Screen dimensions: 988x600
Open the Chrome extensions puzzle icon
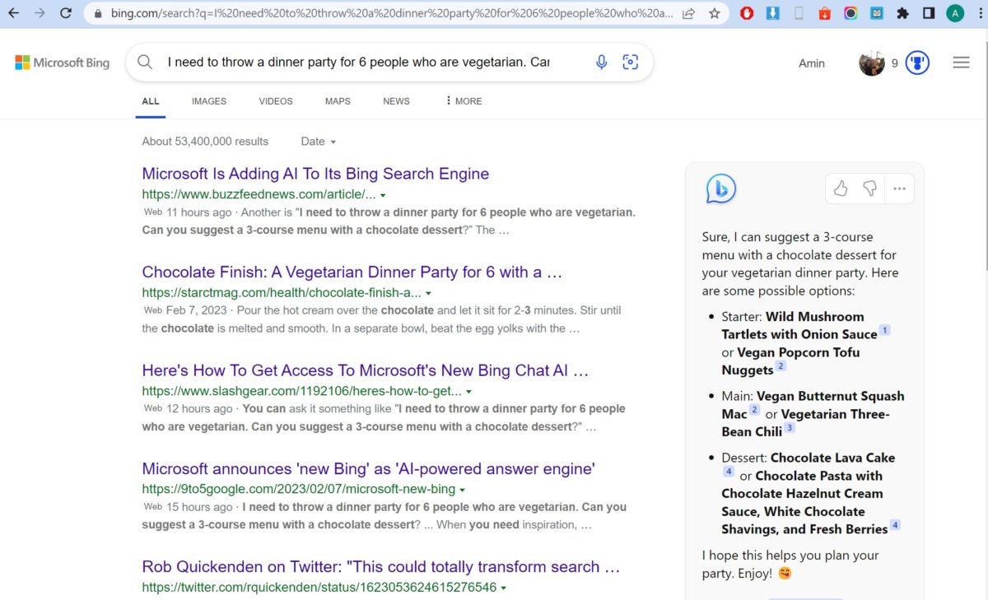(902, 13)
